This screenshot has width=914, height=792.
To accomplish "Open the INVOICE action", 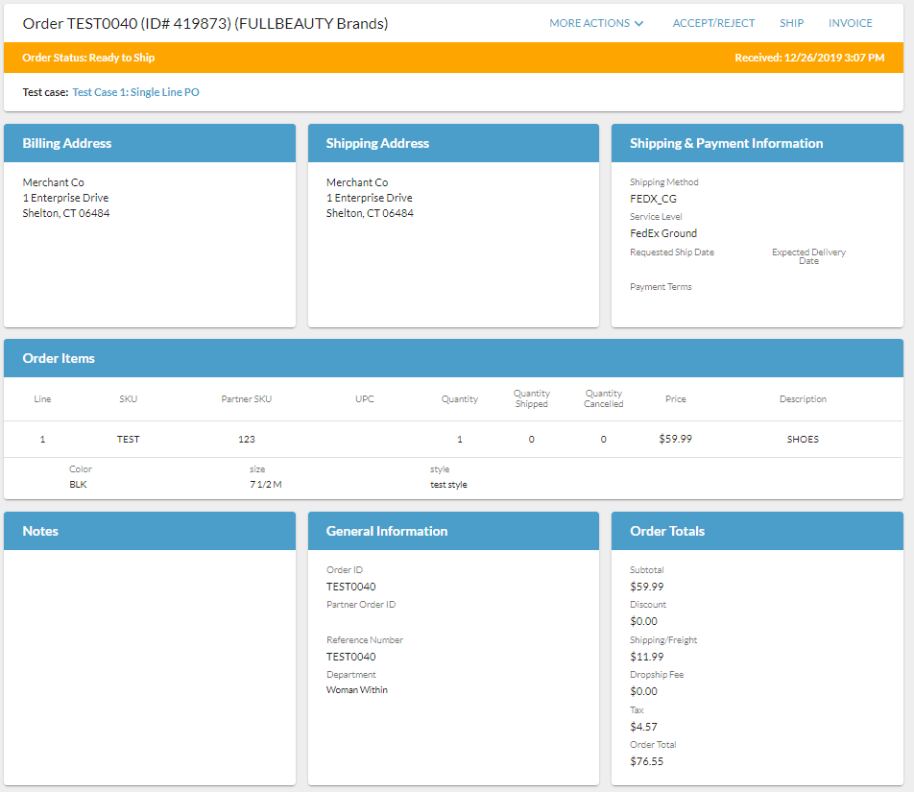I will click(x=850, y=23).
